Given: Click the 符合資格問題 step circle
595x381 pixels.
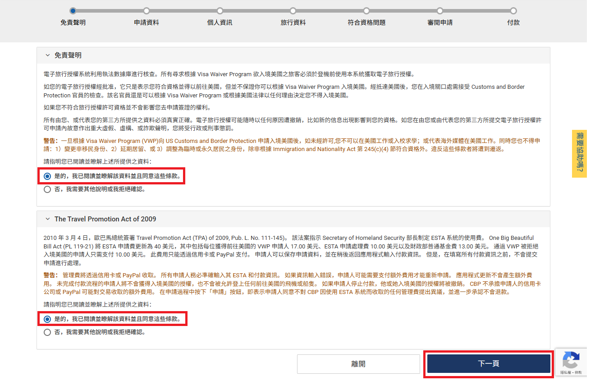Looking at the screenshot, I should pos(366,11).
